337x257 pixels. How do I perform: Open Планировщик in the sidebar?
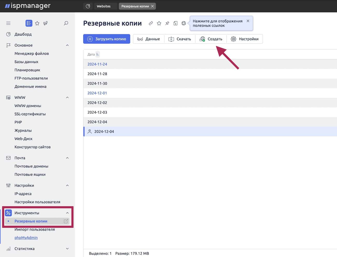coord(27,70)
